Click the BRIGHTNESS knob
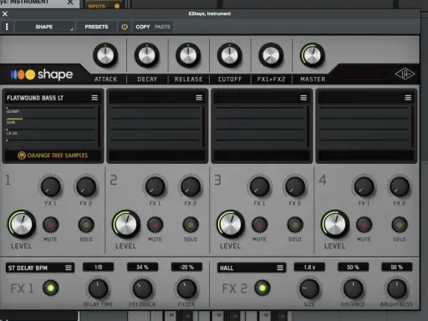 point(397,288)
